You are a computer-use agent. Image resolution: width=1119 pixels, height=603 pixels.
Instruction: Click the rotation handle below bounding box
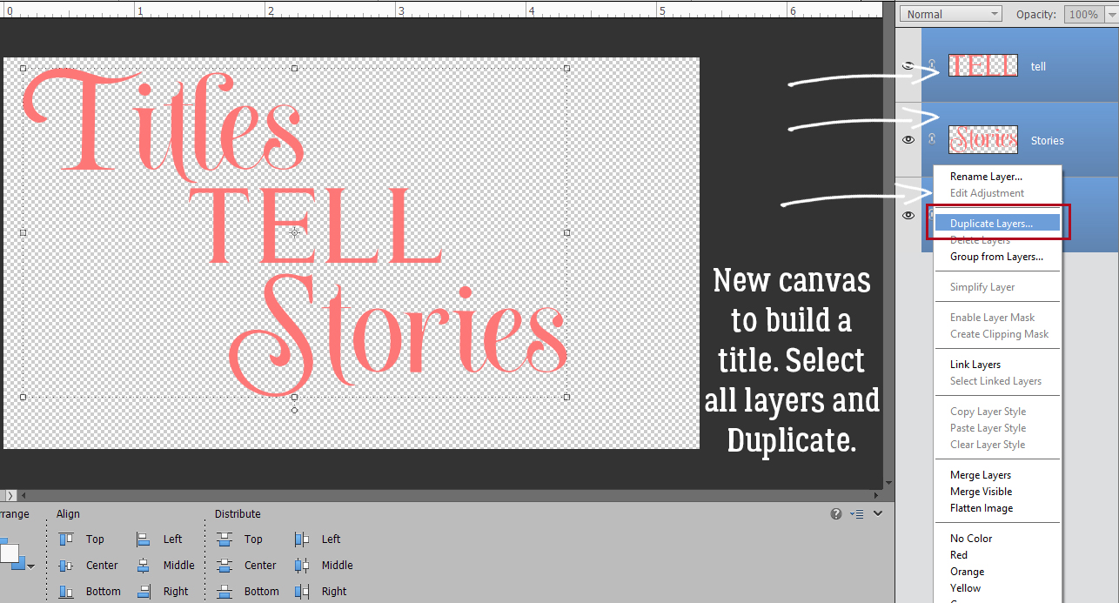pos(294,410)
